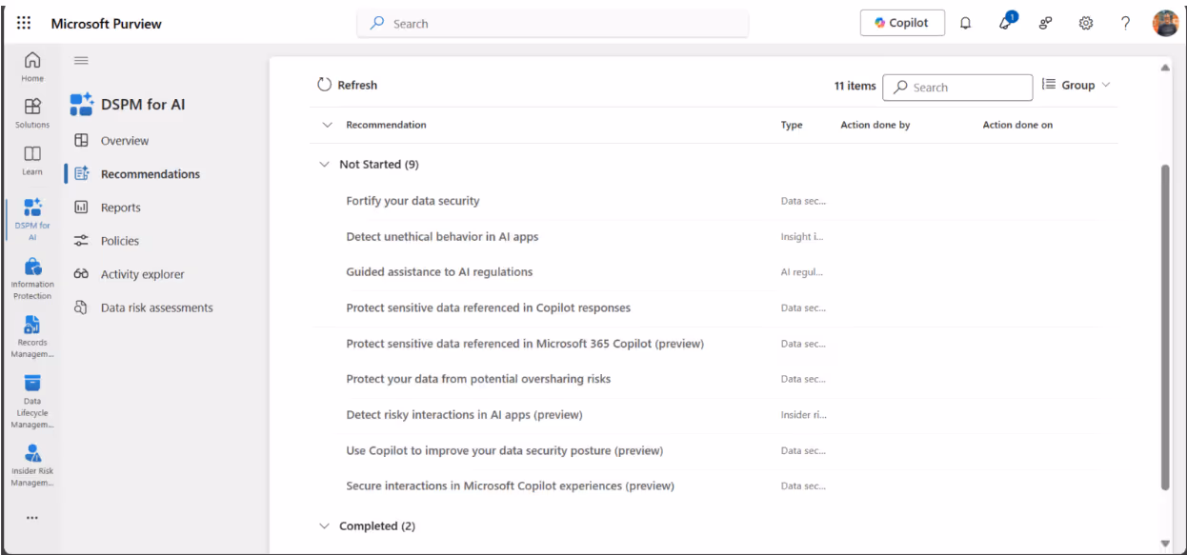Viewport: 1187px width, 555px height.
Task: Open the settings gear icon
Action: (x=1085, y=23)
